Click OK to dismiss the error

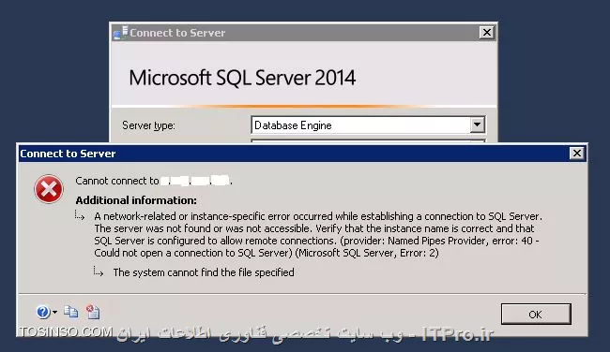[536, 314]
